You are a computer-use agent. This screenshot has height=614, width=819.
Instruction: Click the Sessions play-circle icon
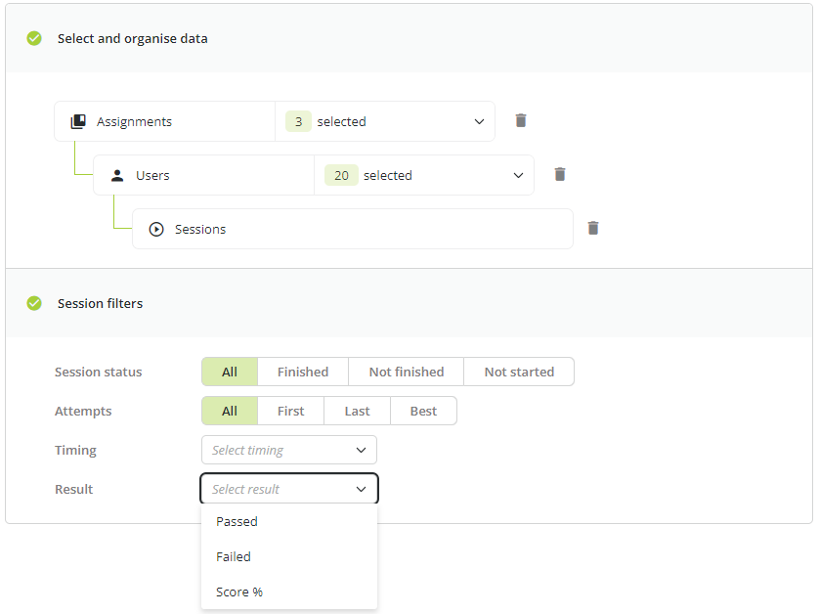click(156, 230)
